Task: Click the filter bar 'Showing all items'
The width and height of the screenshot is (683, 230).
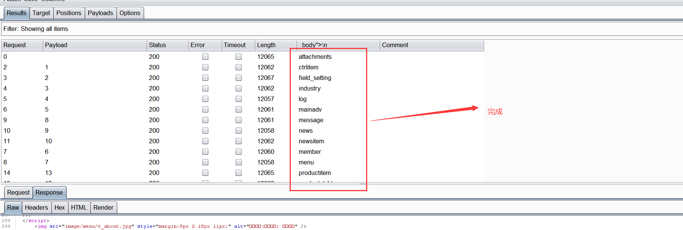Action: coord(341,29)
